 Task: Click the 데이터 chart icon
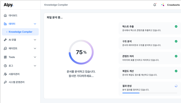(x=5, y=24)
